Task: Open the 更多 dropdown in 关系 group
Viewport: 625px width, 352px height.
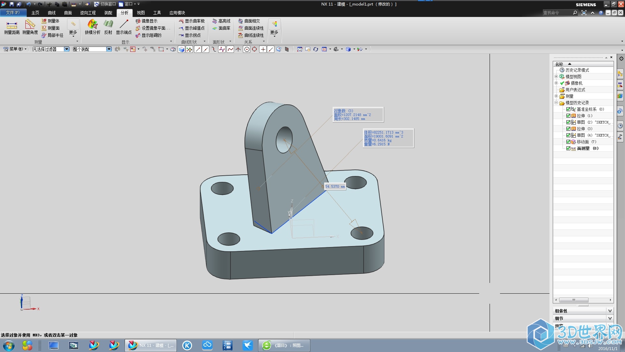Action: [x=274, y=27]
